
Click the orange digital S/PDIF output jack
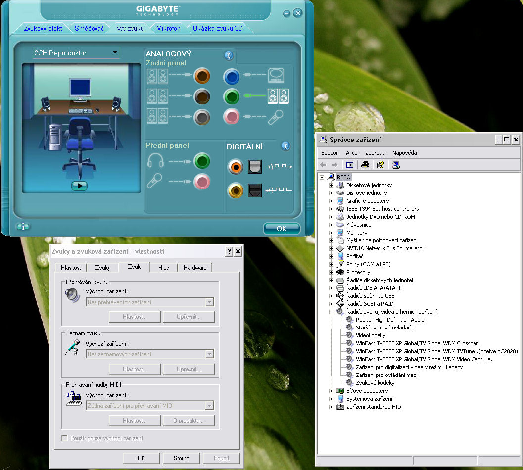coord(236,166)
